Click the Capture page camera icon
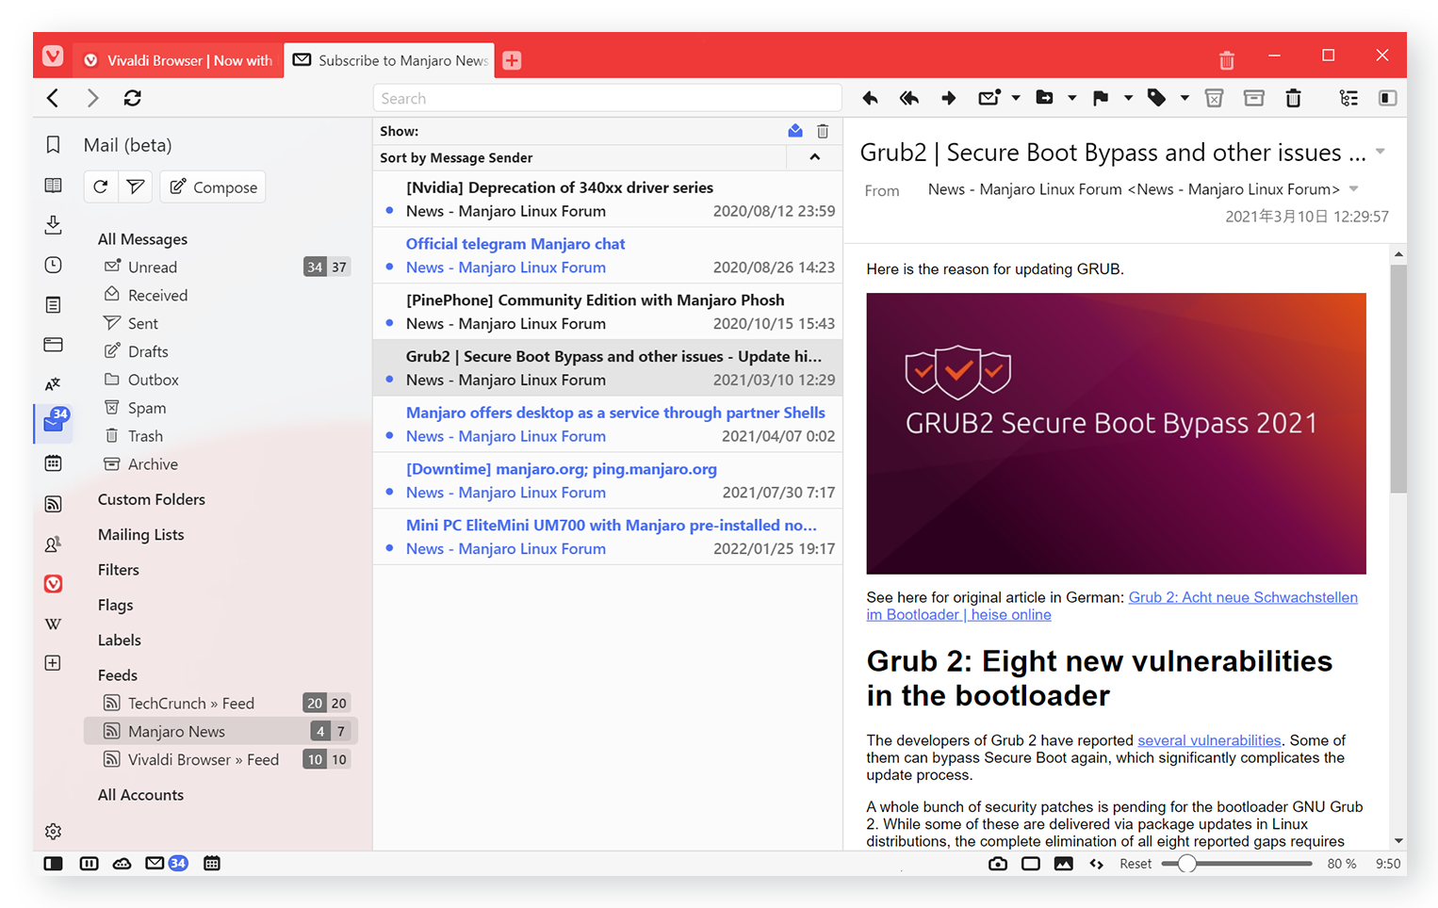1438x908 pixels. pos(997,864)
